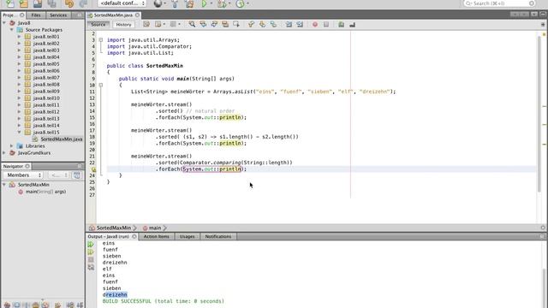Open the Action Items tab
This screenshot has width=548, height=308.
tap(156, 236)
